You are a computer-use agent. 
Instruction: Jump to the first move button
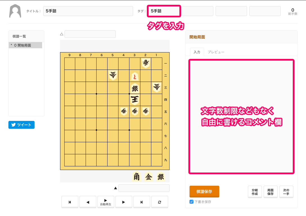pos(70,202)
